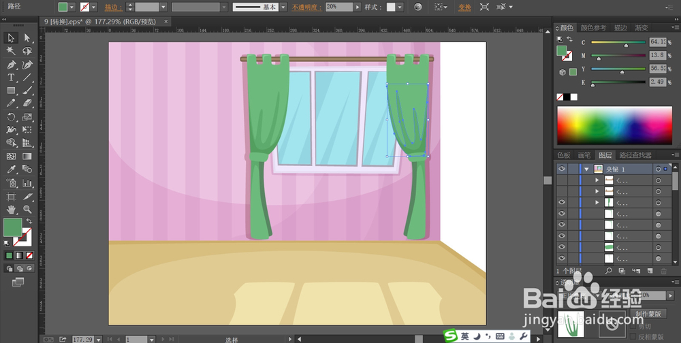This screenshot has width=681, height=343.
Task: Open the opacity slider arrow next to 20%
Action: pyautogui.click(x=358, y=7)
